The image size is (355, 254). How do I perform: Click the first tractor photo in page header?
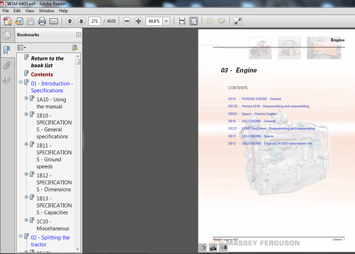260,48
